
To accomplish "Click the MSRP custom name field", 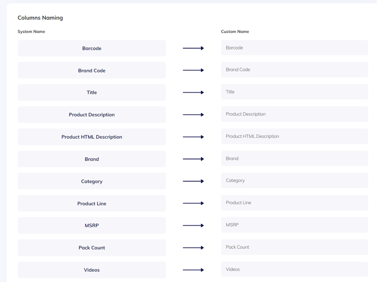I will (294, 225).
